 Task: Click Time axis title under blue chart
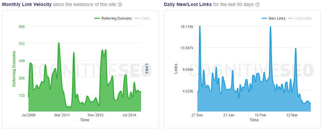[254, 120]
